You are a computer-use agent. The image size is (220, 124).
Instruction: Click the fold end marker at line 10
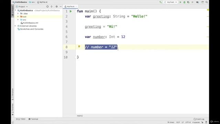pyautogui.click(x=76, y=57)
